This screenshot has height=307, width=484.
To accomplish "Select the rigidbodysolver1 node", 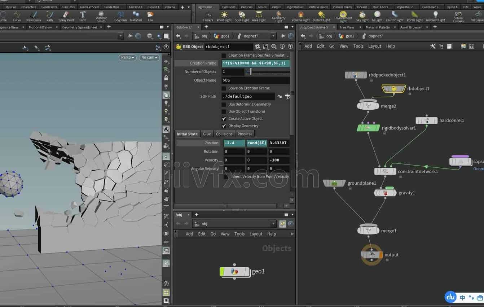I will pyautogui.click(x=368, y=128).
